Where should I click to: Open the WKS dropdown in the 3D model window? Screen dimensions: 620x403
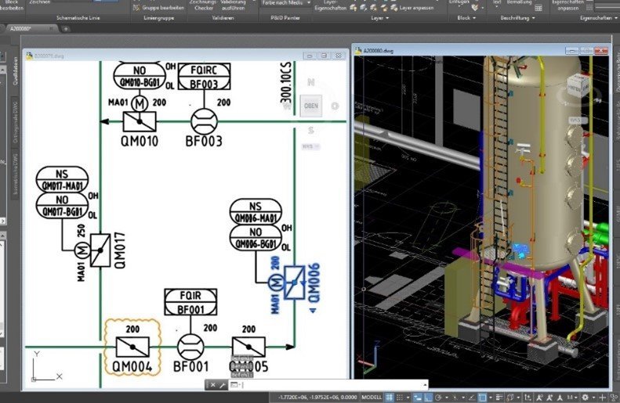(x=578, y=120)
